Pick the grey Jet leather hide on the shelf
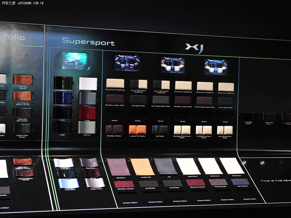The width and height of the screenshot is (291, 218). coord(166,166)
